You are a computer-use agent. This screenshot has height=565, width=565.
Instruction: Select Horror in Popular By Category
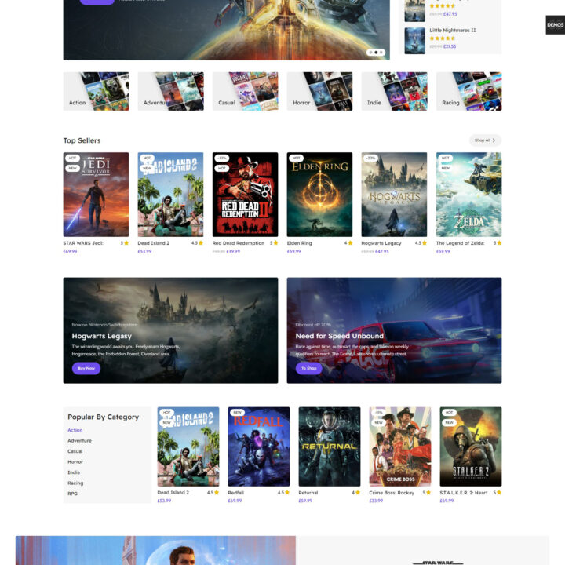[75, 461]
